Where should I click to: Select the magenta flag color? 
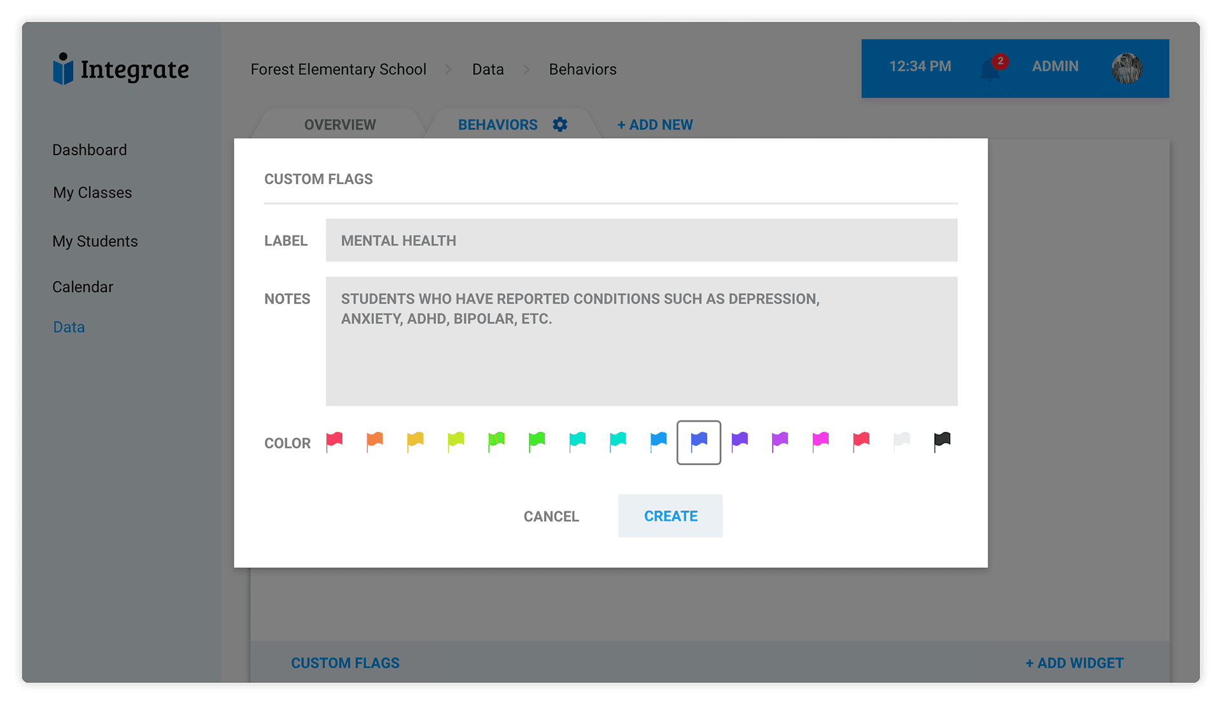(820, 441)
